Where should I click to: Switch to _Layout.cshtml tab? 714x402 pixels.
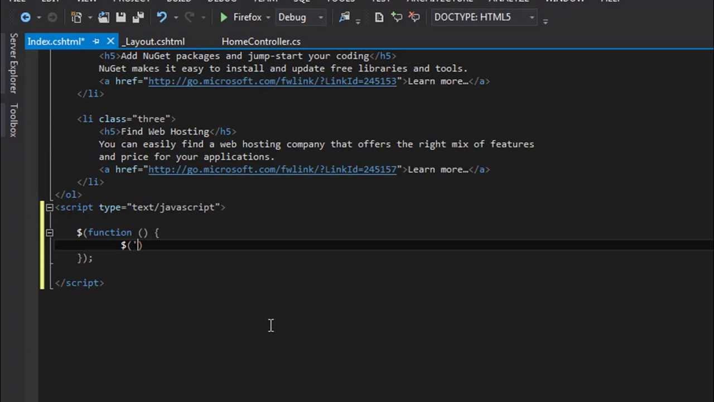[153, 41]
